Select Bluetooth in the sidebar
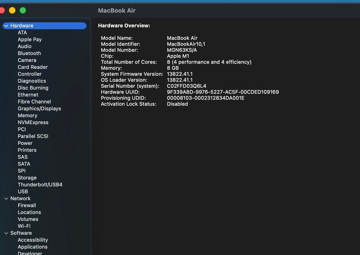Screen dimensions: 360x255 29,53
